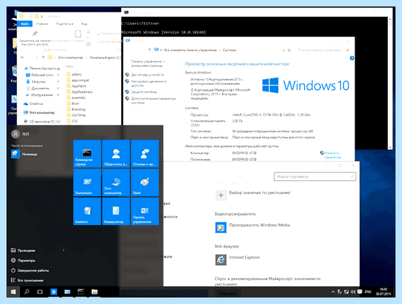402x304 pixels.
Task: Launch the Paint tile
Action: 145,182
